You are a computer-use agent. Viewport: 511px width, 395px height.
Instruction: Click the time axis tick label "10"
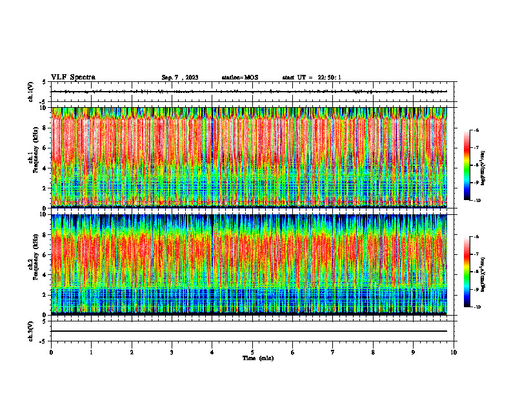click(x=454, y=352)
